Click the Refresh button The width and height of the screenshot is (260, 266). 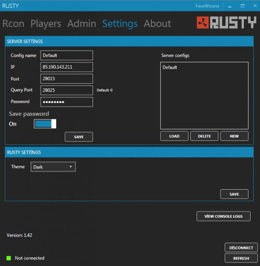241,258
